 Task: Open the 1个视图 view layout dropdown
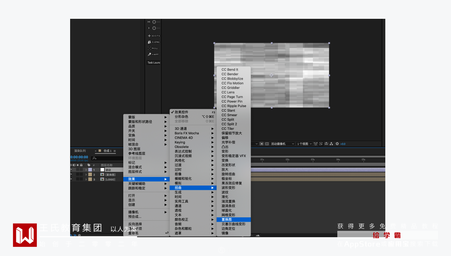(304, 144)
